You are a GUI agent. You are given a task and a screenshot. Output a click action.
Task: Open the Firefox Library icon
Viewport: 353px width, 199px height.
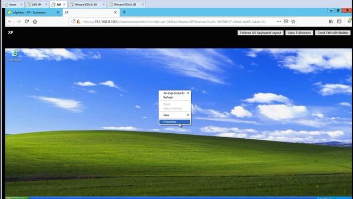(331, 22)
